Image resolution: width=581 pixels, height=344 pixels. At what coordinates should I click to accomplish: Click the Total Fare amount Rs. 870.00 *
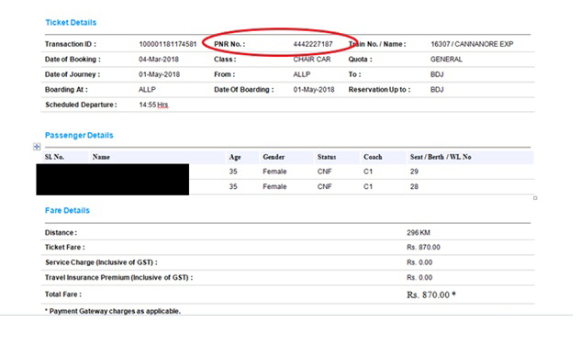[x=431, y=294]
